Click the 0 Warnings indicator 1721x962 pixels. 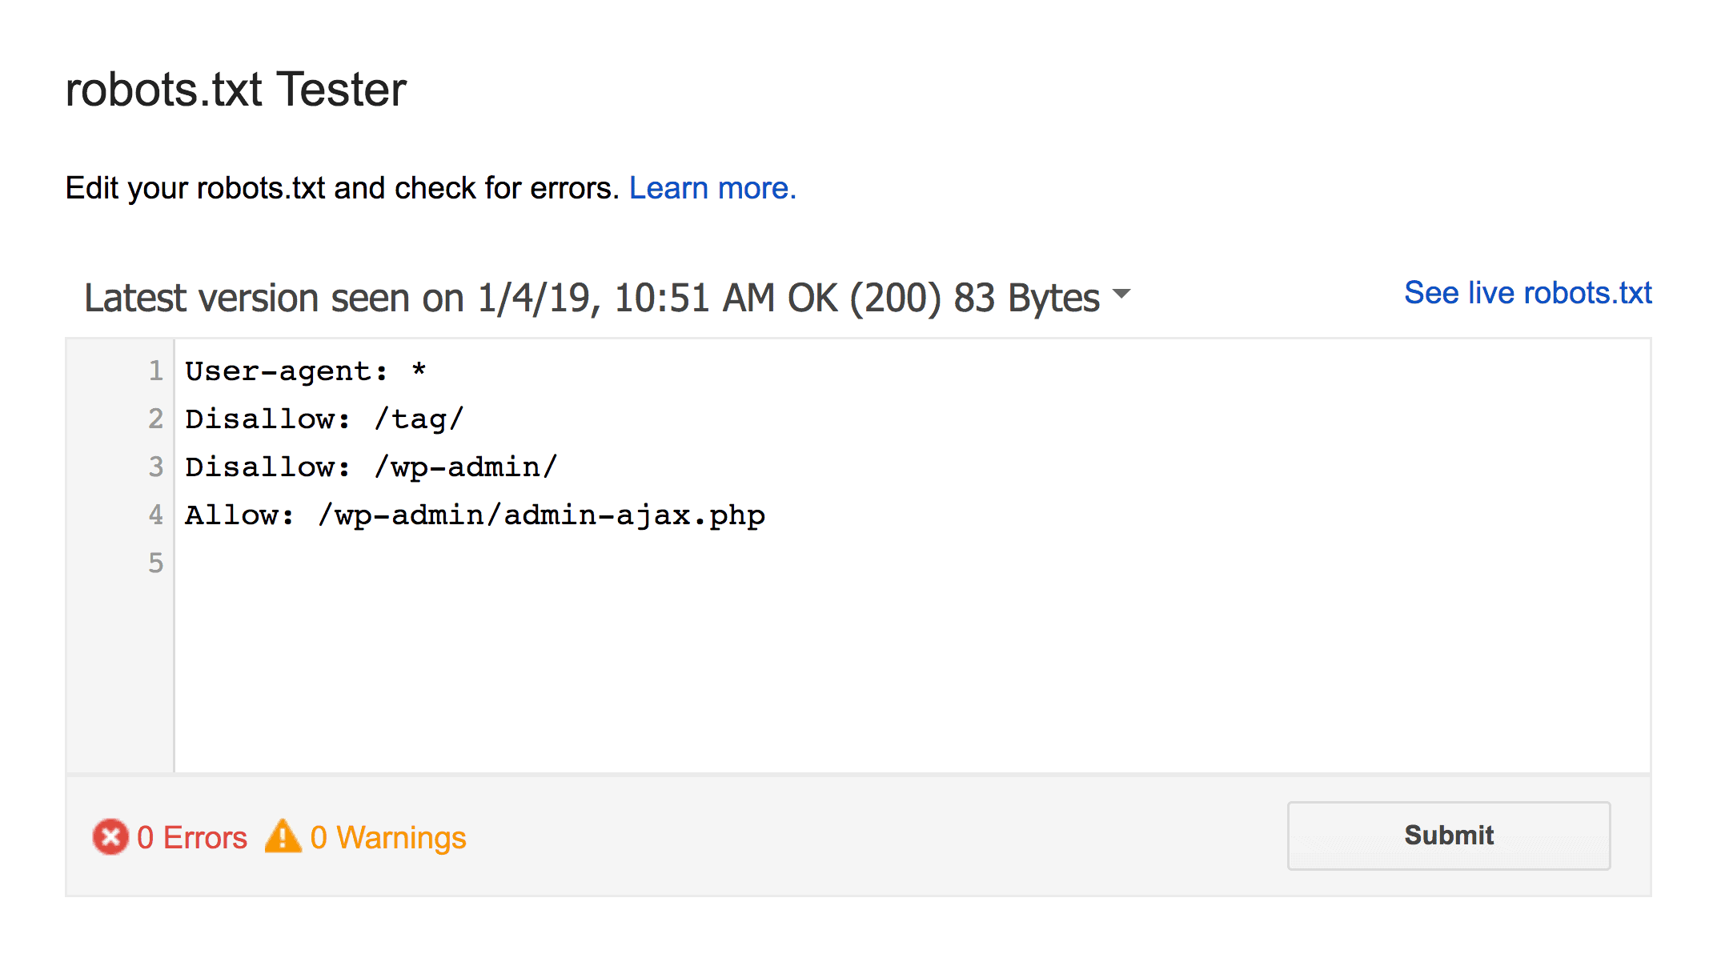tap(389, 837)
